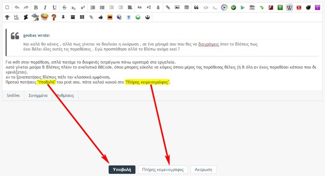Insert a numbered list
The width and height of the screenshot is (325, 176).
(x=93, y=8)
